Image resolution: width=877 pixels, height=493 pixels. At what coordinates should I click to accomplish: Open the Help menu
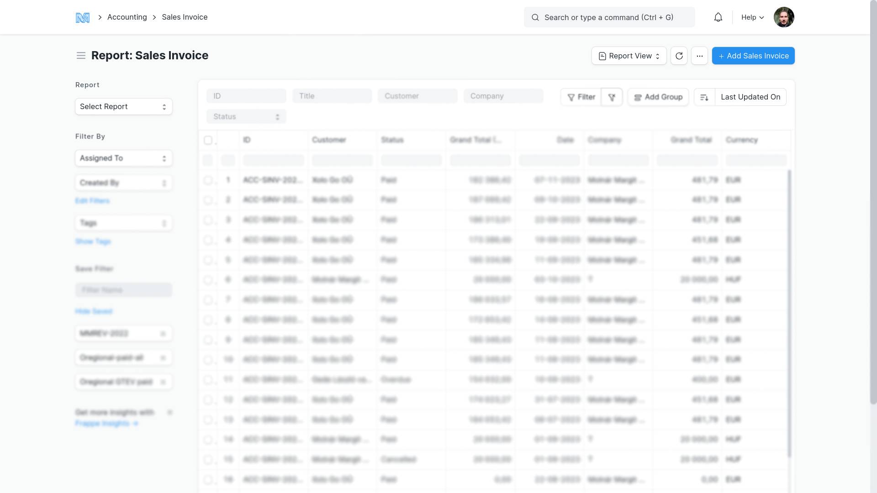click(752, 17)
